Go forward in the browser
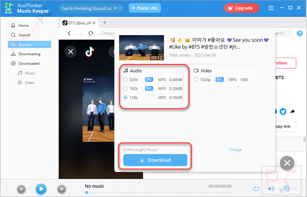 (80, 33)
